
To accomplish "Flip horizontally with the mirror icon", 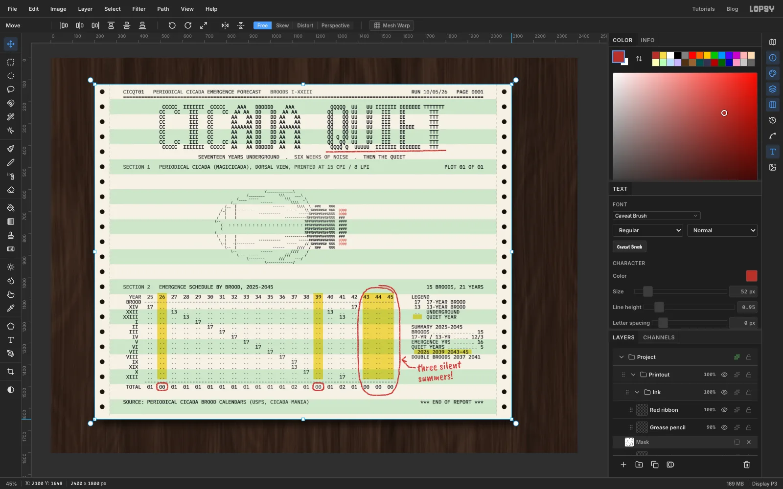I will coord(225,25).
